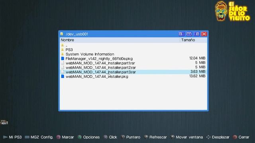The image size is (255, 143).
Task: Click the 12.04 MiB size value
Action: (197, 58)
